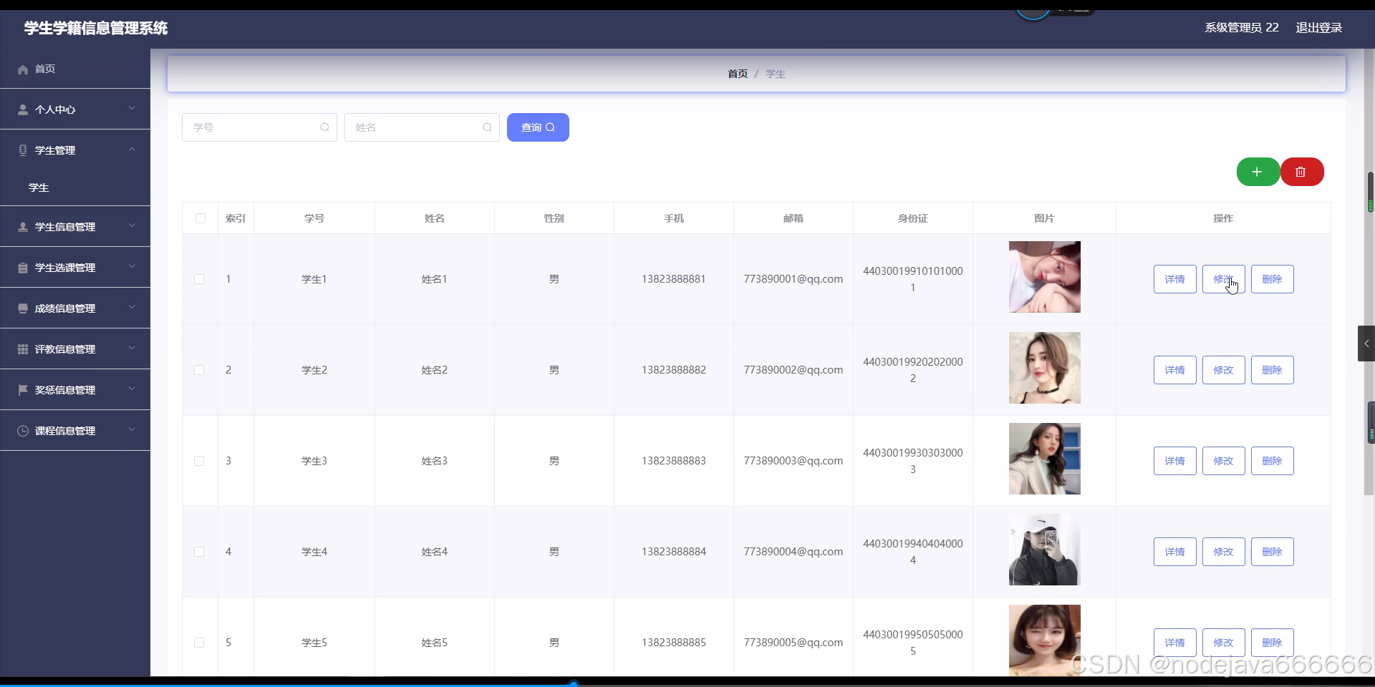Viewport: 1375px width, 687px height.
Task: Click 修改 for 学生5
Action: click(x=1223, y=643)
